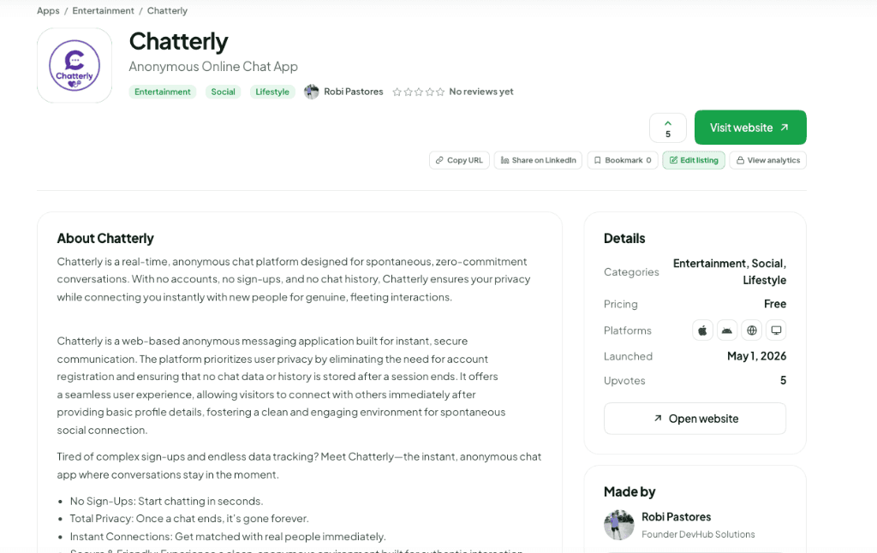The image size is (877, 553).
Task: Select the Lifestyle tag
Action: coord(272,92)
